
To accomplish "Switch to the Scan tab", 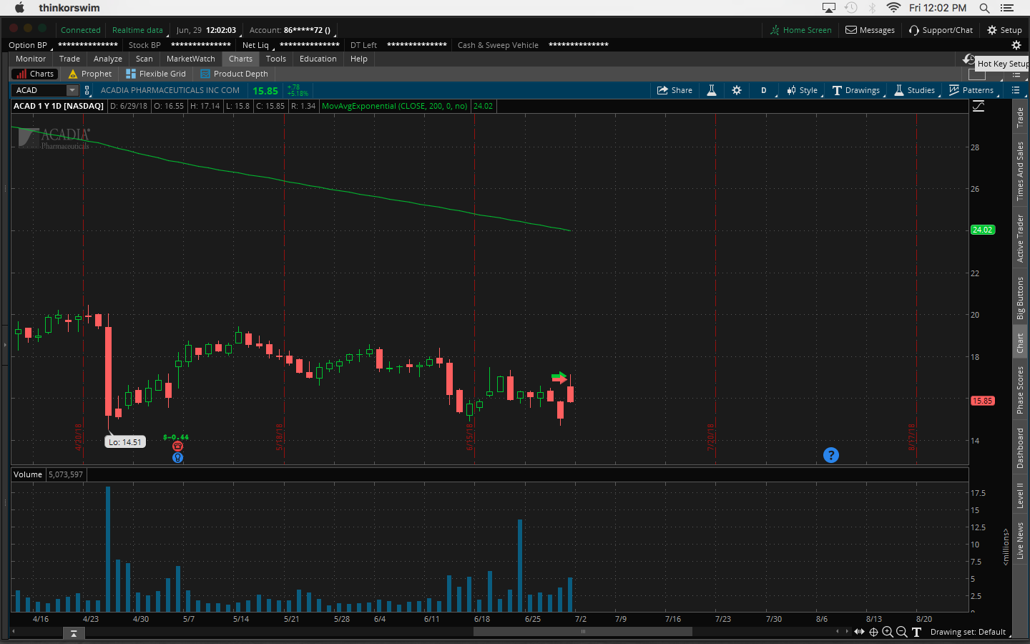I will (x=144, y=59).
